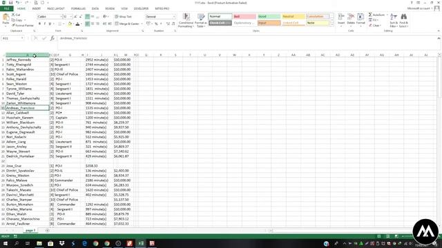The height and width of the screenshot is (248, 442).
Task: Decrease the indent
Action: [104, 24]
